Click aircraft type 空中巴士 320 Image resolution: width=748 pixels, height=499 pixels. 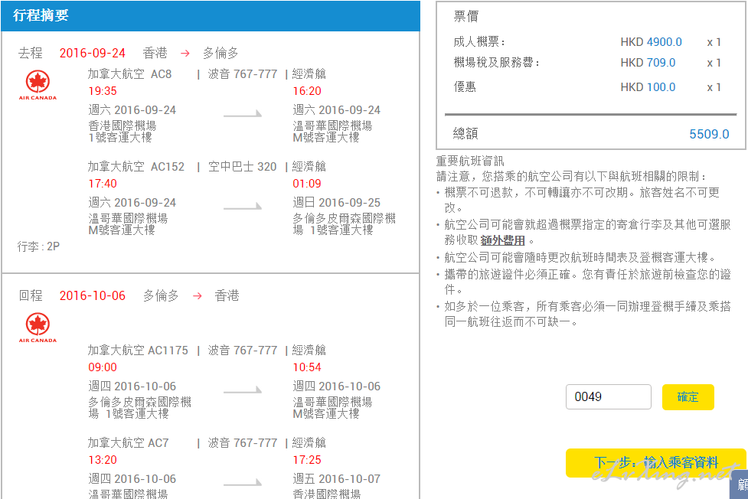(x=243, y=167)
